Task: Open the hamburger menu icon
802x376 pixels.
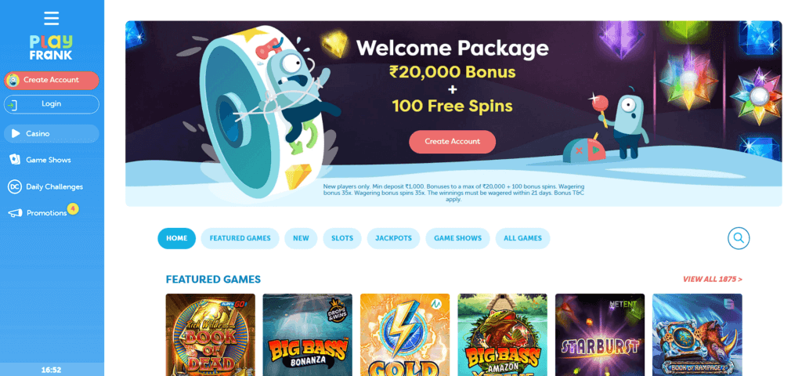Action: pyautogui.click(x=51, y=19)
